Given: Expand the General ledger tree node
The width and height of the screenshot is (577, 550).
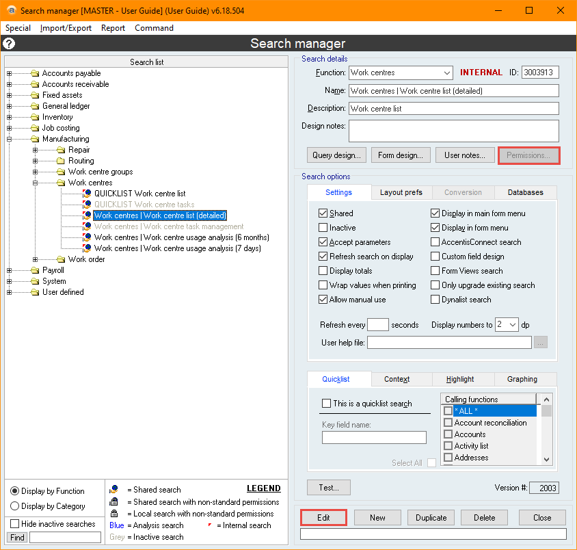Looking at the screenshot, I should [9, 106].
